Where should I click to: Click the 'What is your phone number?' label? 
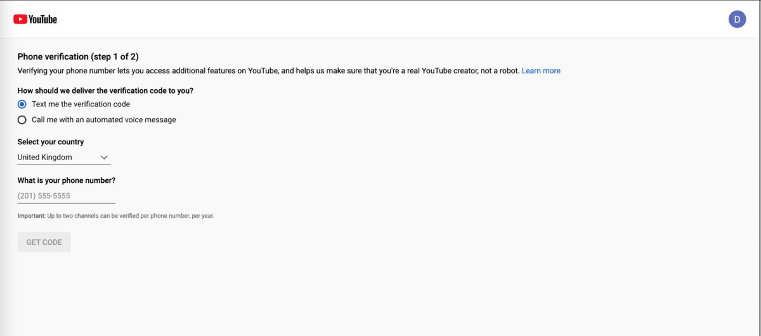pos(67,180)
